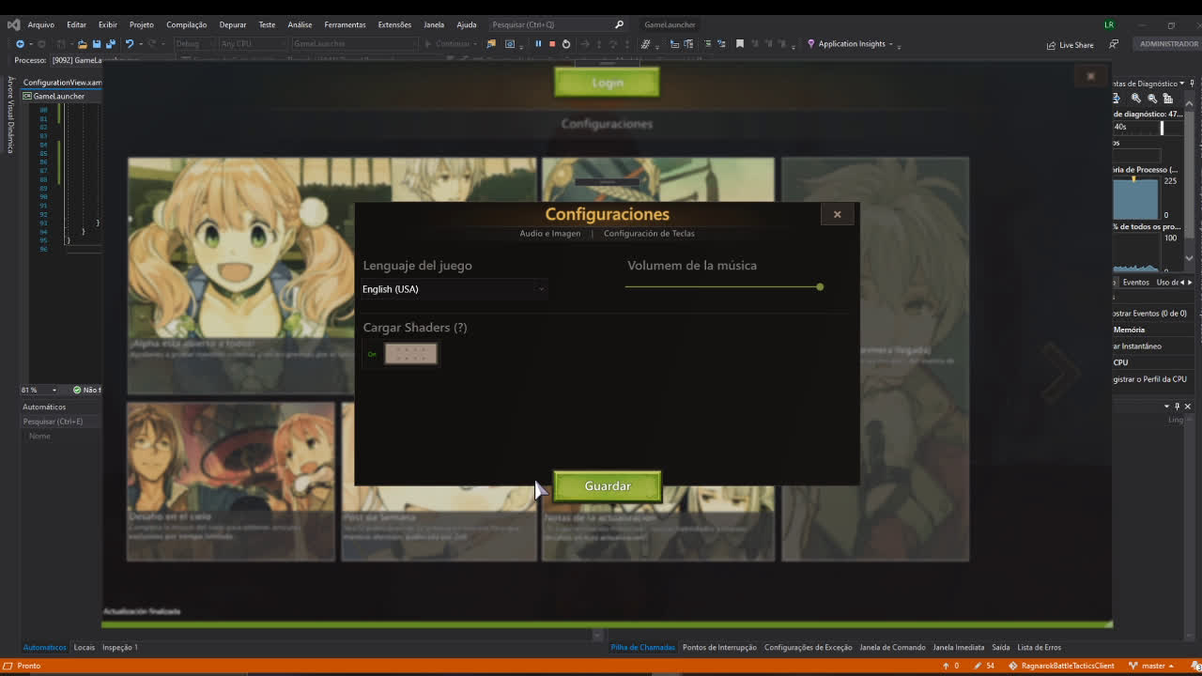
Task: Pause debugging with the pause icon
Action: tap(538, 44)
